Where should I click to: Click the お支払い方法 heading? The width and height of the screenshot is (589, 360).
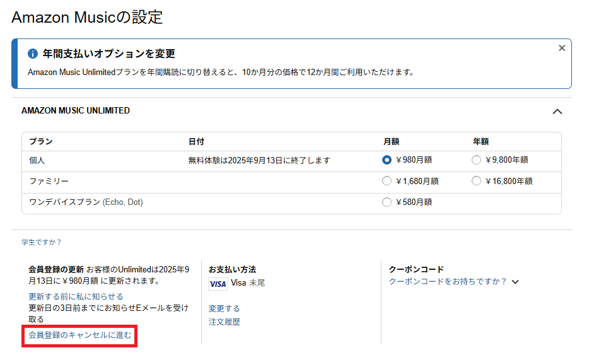click(x=232, y=270)
